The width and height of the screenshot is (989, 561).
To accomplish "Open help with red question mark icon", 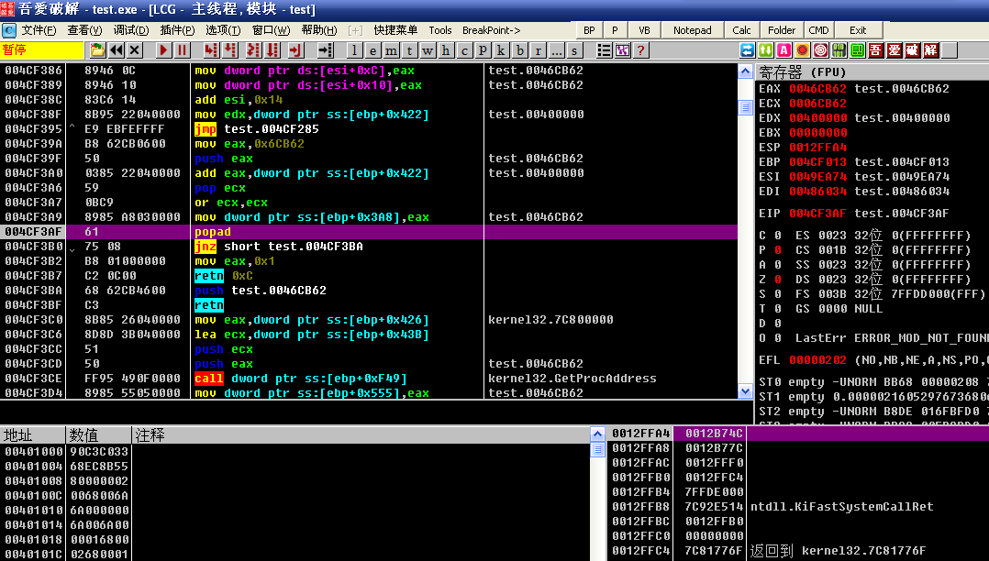I will [x=640, y=50].
